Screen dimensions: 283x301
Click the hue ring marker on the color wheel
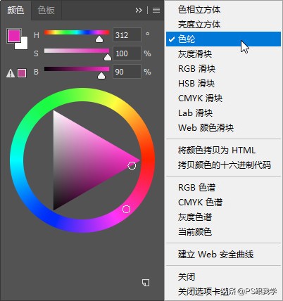click(126, 209)
